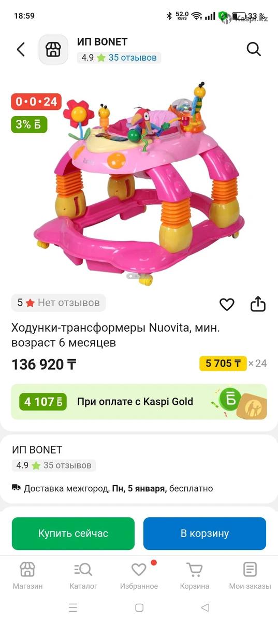Tap ИП BONET seller name in card

(37, 450)
